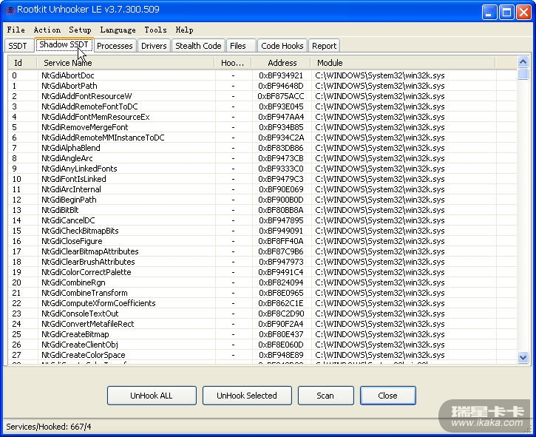Select the NtGdiCreateBitmap row
536x437 pixels.
[262, 334]
